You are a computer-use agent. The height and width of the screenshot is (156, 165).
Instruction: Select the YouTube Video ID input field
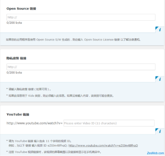(x=109, y=123)
